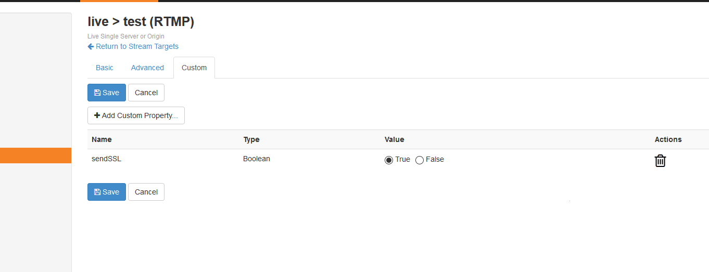The width and height of the screenshot is (709, 272).
Task: Click the plus icon on Add Custom Property
Action: click(97, 115)
